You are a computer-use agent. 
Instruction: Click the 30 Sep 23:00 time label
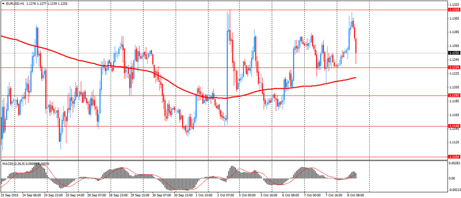point(183,194)
